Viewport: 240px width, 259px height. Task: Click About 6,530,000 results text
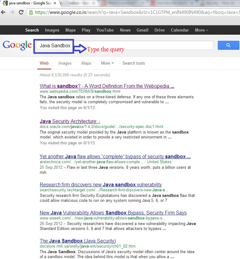[75, 75]
